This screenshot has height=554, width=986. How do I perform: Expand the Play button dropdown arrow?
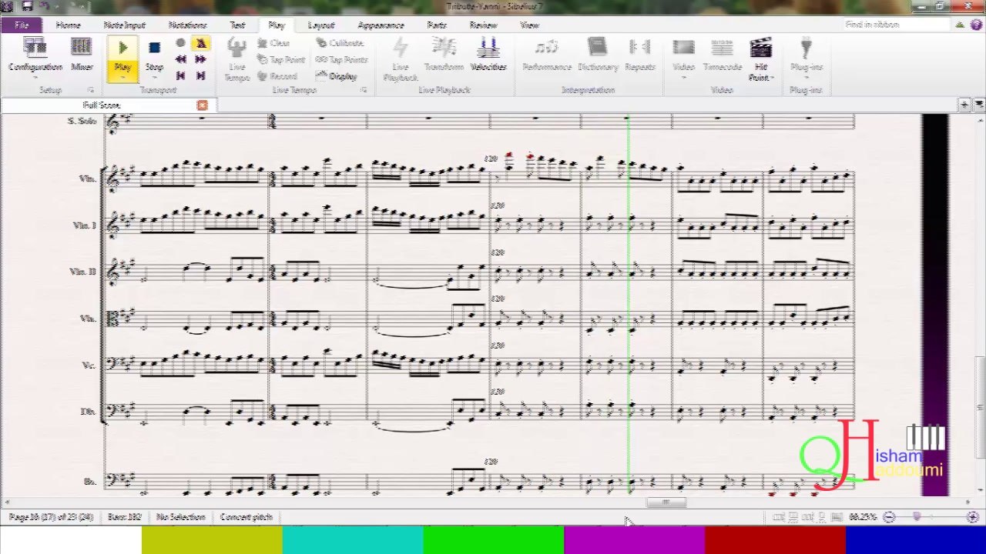(122, 78)
